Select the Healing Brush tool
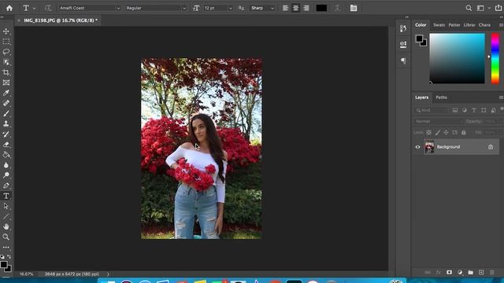This screenshot has width=504, height=283. coord(6,103)
